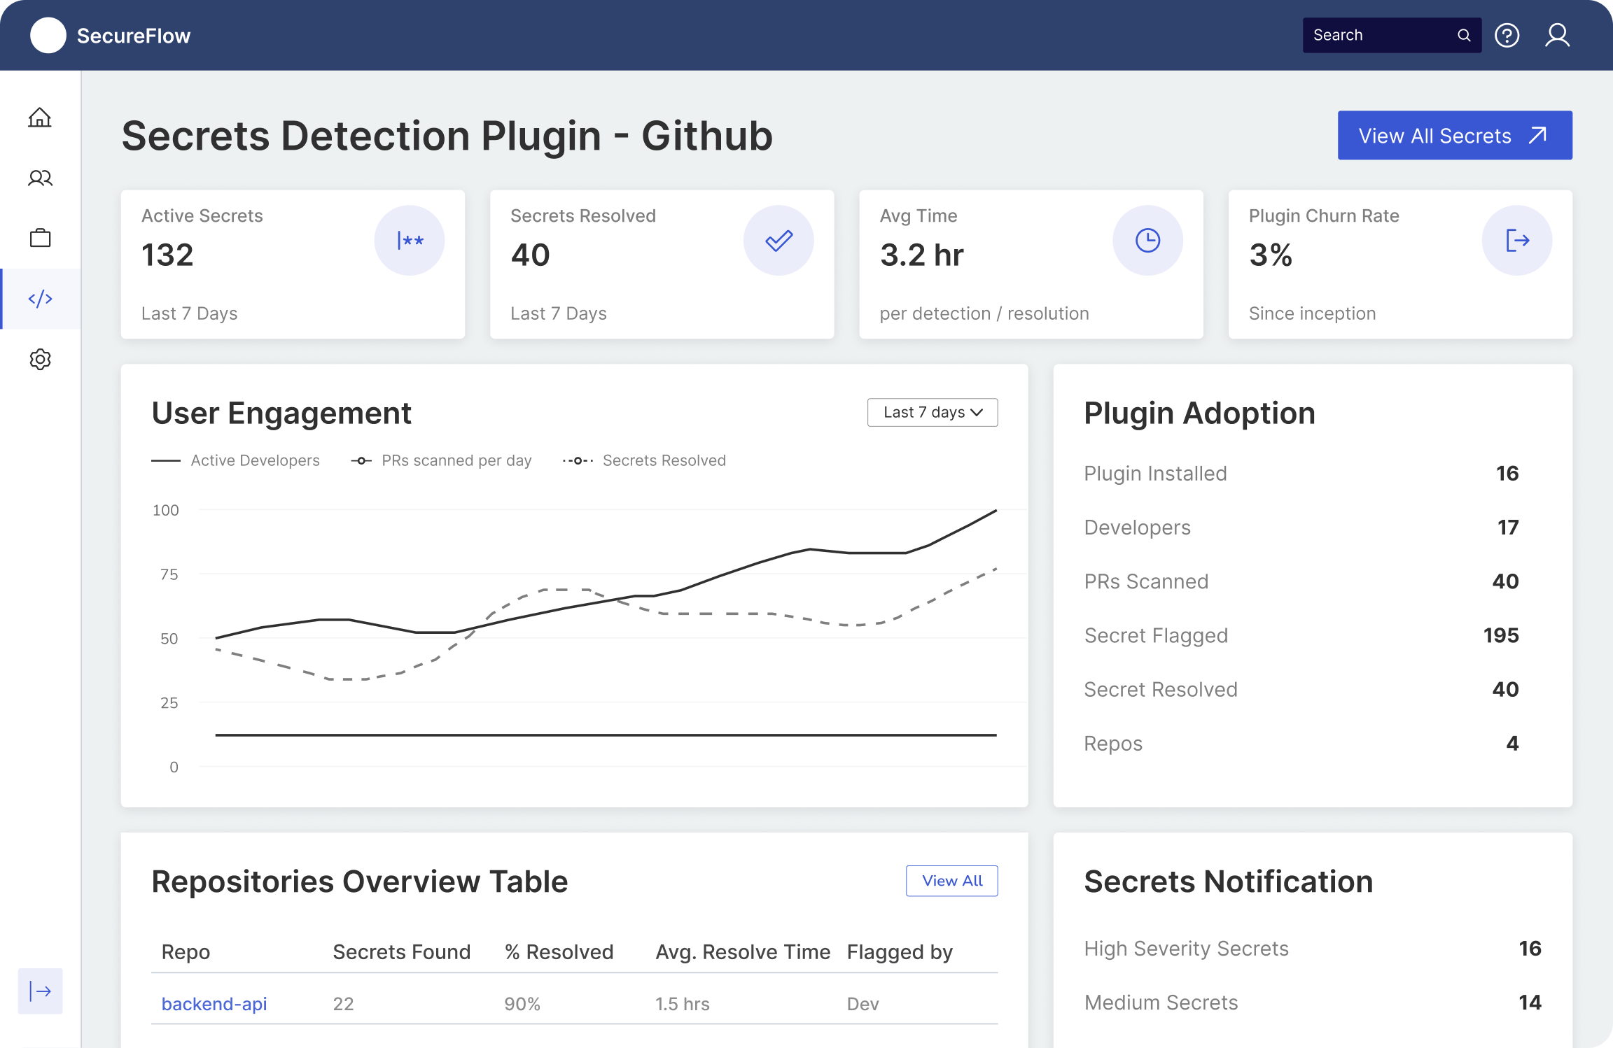Image resolution: width=1613 pixels, height=1048 pixels.
Task: Select the code plugin icon in sidebar
Action: point(40,298)
